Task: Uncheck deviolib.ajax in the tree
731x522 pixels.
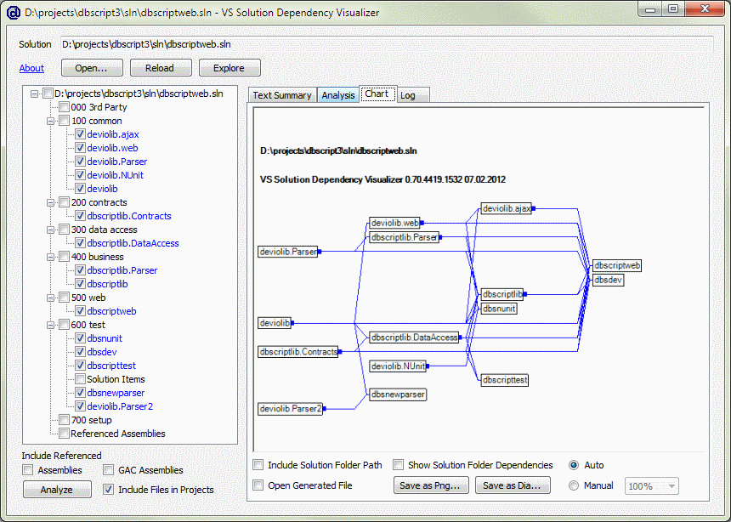Action: tap(80, 134)
